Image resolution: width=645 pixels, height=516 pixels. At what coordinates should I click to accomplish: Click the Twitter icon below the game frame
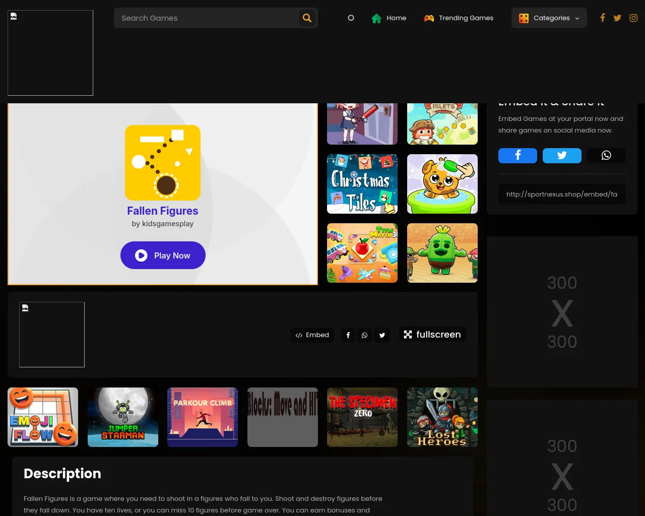[x=382, y=335]
